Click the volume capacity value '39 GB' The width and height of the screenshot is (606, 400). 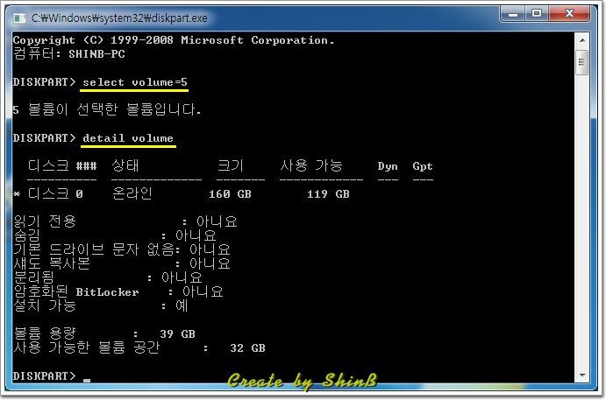pyautogui.click(x=177, y=334)
